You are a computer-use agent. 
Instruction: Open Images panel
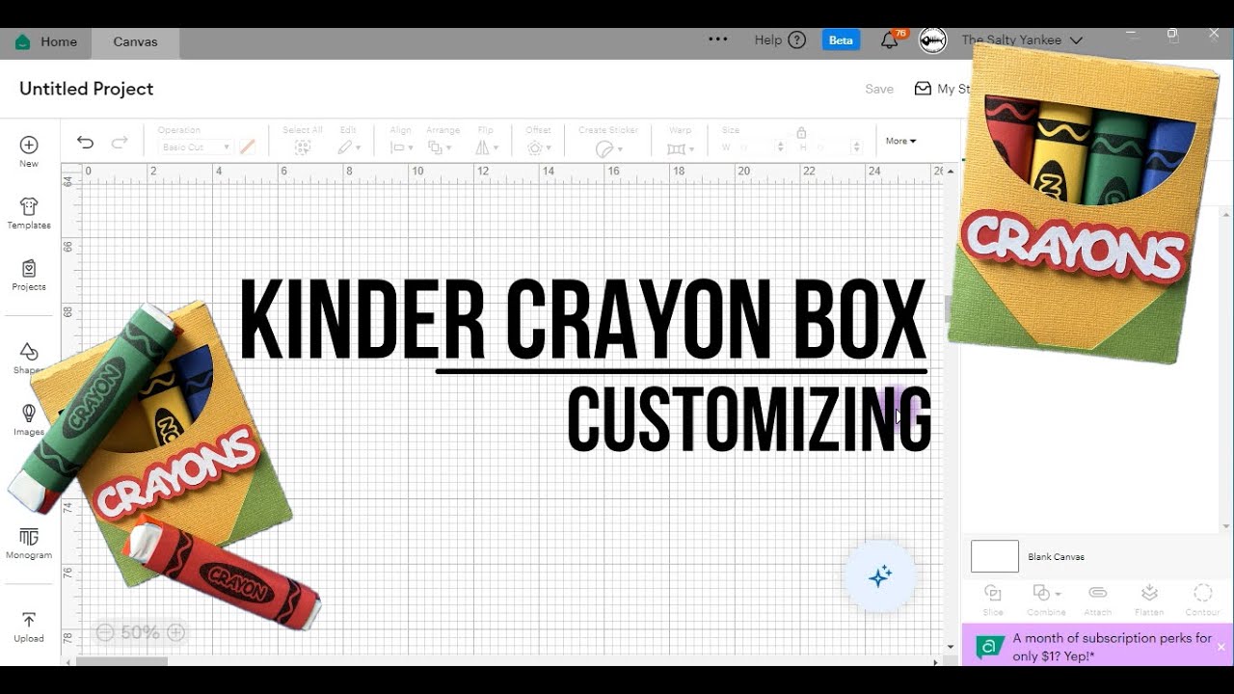click(29, 419)
